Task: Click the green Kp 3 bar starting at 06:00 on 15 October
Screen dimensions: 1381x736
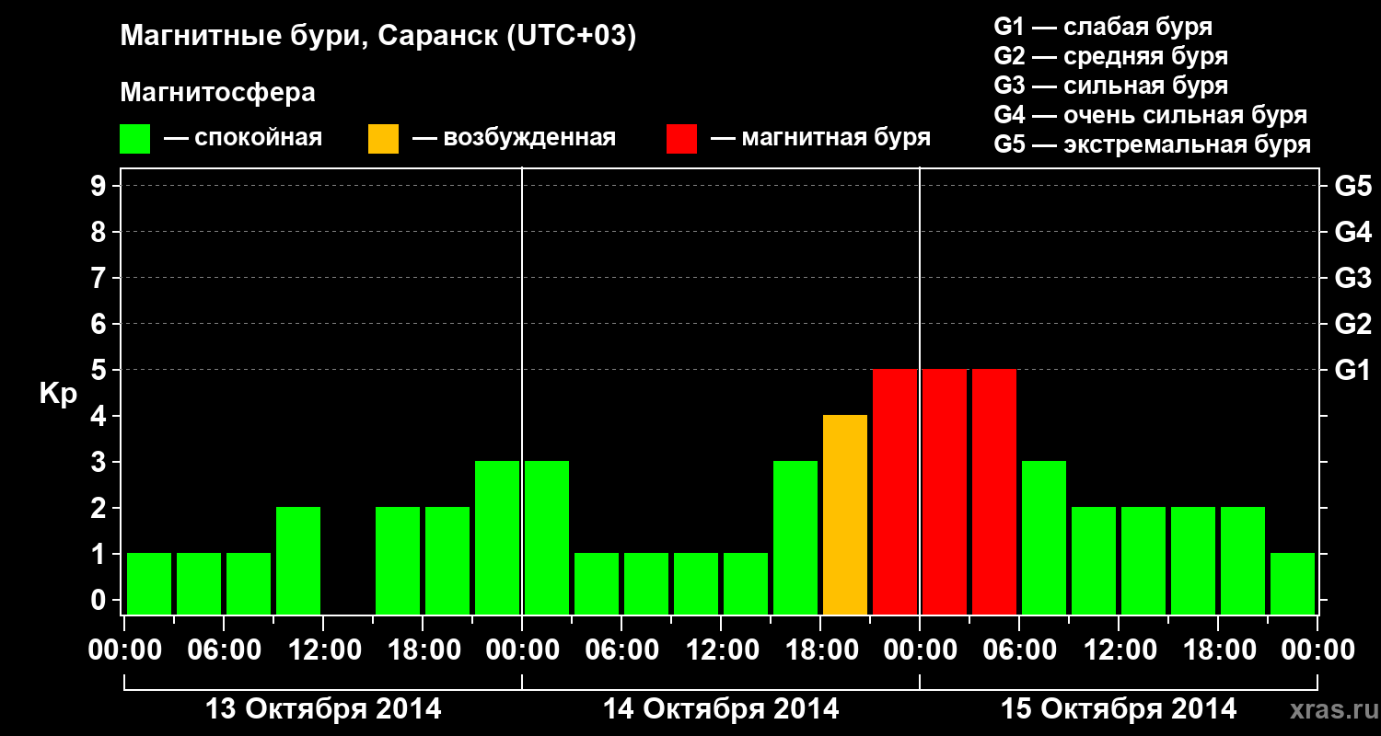Action: [x=1044, y=537]
